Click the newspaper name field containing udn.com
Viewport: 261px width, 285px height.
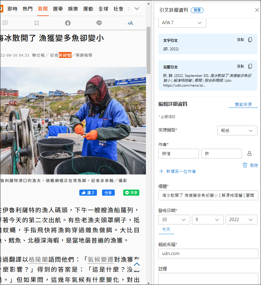[x=208, y=254]
